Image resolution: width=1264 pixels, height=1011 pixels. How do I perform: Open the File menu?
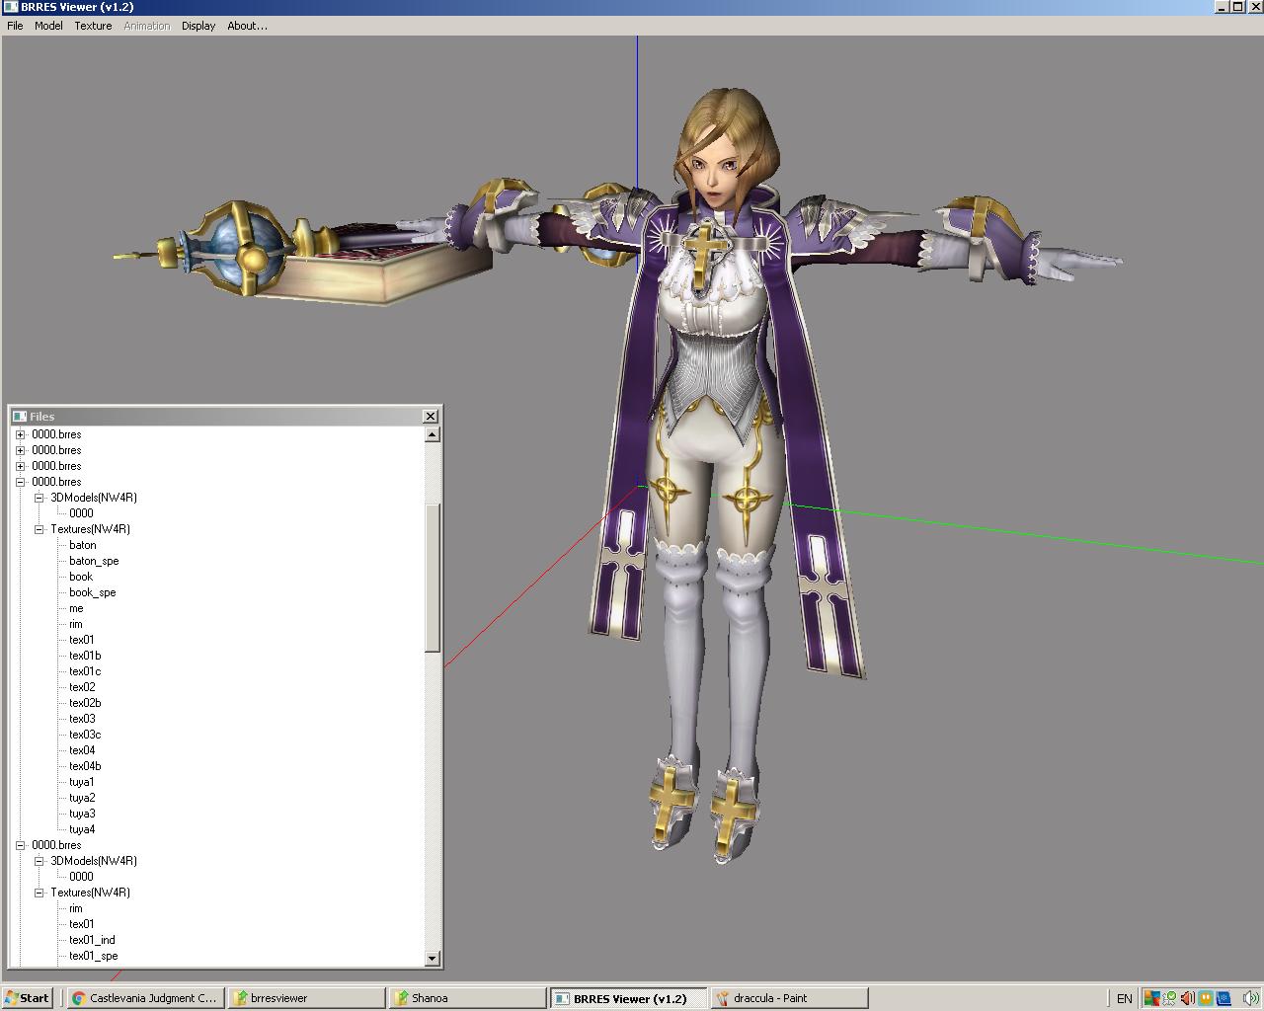pyautogui.click(x=14, y=26)
